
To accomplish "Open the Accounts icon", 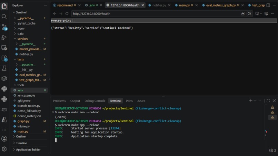I will click(x=4, y=139).
